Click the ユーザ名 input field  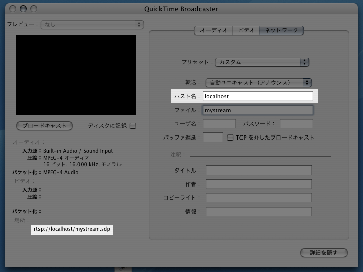[x=219, y=123]
